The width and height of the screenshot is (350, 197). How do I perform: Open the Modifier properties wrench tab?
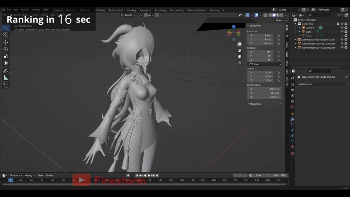coord(292,119)
